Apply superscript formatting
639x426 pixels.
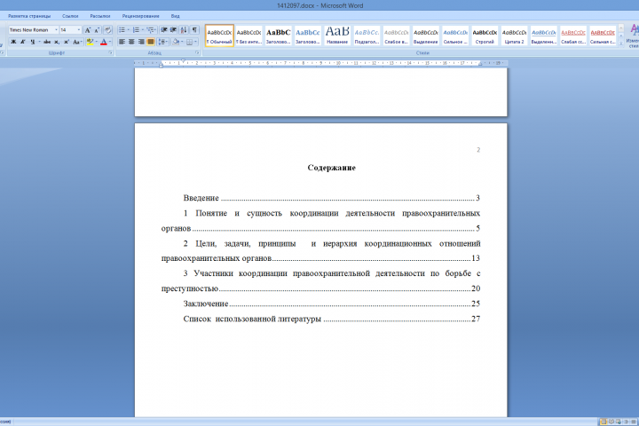pos(67,42)
